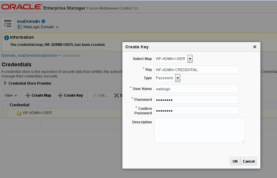
Task: Open the WebLogic Domain menu
Action: click(57, 27)
